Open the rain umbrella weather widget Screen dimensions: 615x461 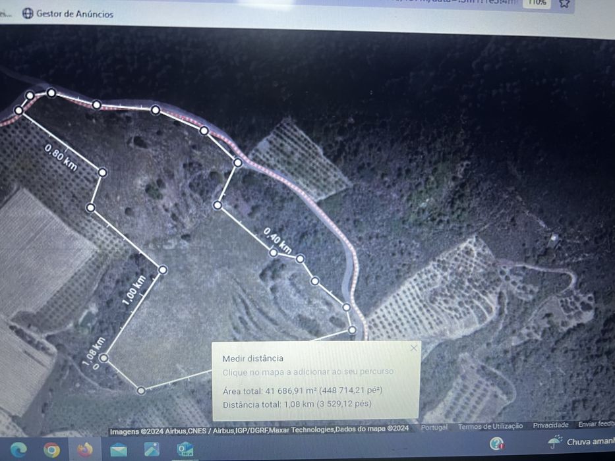554,442
